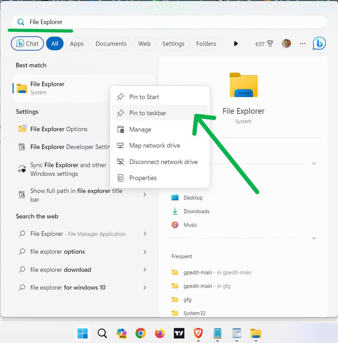Switch to the Folders filter tab
Image resolution: width=338 pixels, height=343 pixels.
206,44
